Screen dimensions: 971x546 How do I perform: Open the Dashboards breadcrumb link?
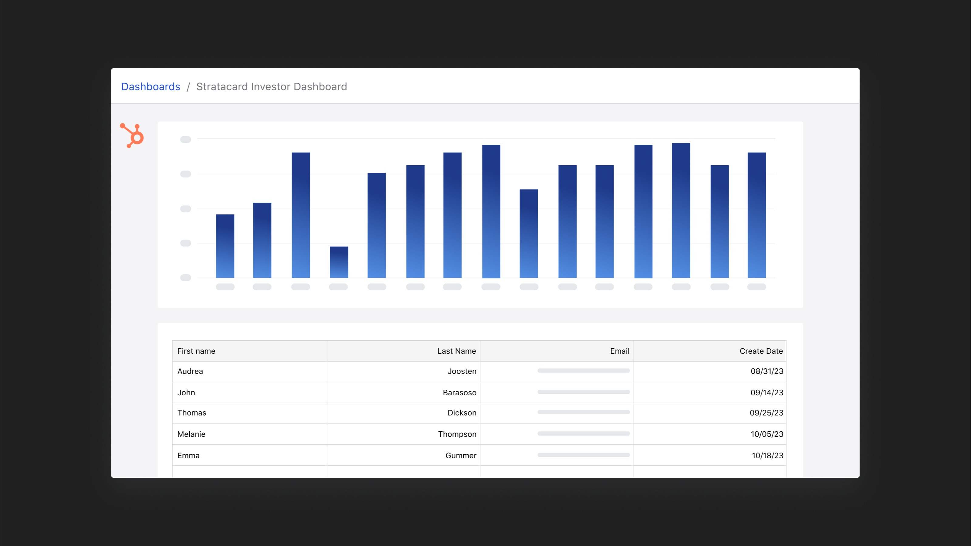pyautogui.click(x=151, y=87)
